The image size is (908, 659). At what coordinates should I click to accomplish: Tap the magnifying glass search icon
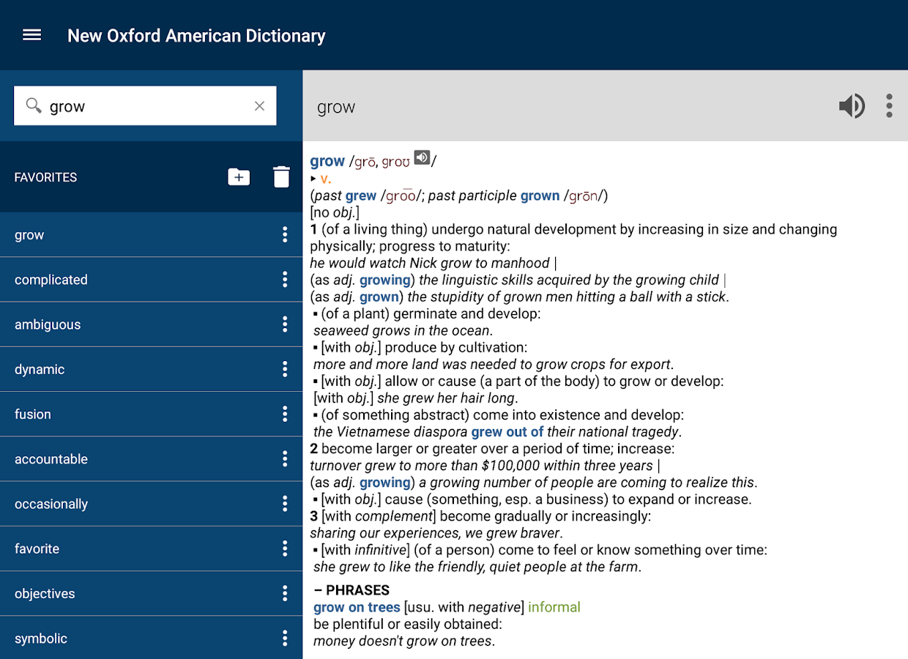[x=34, y=106]
